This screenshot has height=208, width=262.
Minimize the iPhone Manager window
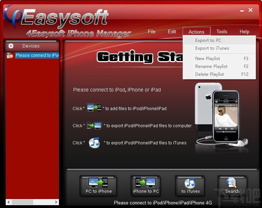pyautogui.click(x=242, y=10)
